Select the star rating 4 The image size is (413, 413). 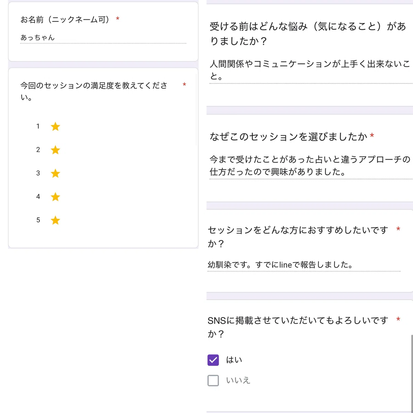[x=55, y=197]
